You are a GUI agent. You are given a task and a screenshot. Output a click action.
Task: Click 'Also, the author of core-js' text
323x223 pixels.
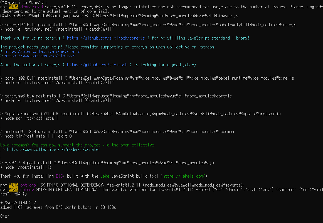[x=31, y=65]
